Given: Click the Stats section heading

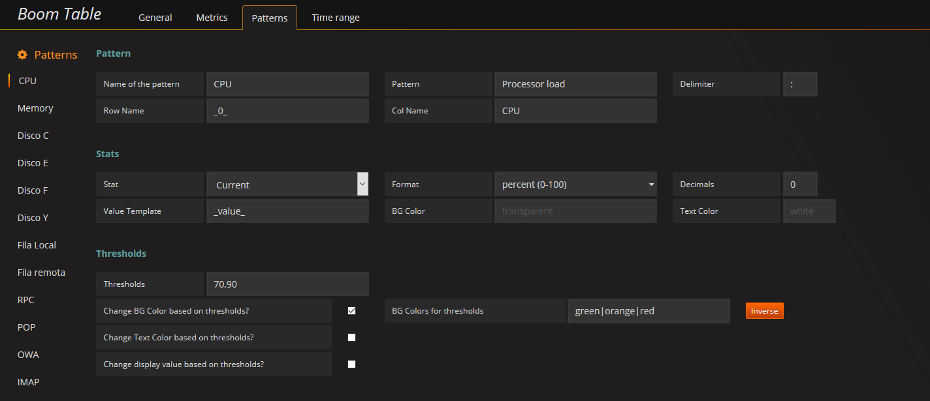Looking at the screenshot, I should [x=108, y=154].
